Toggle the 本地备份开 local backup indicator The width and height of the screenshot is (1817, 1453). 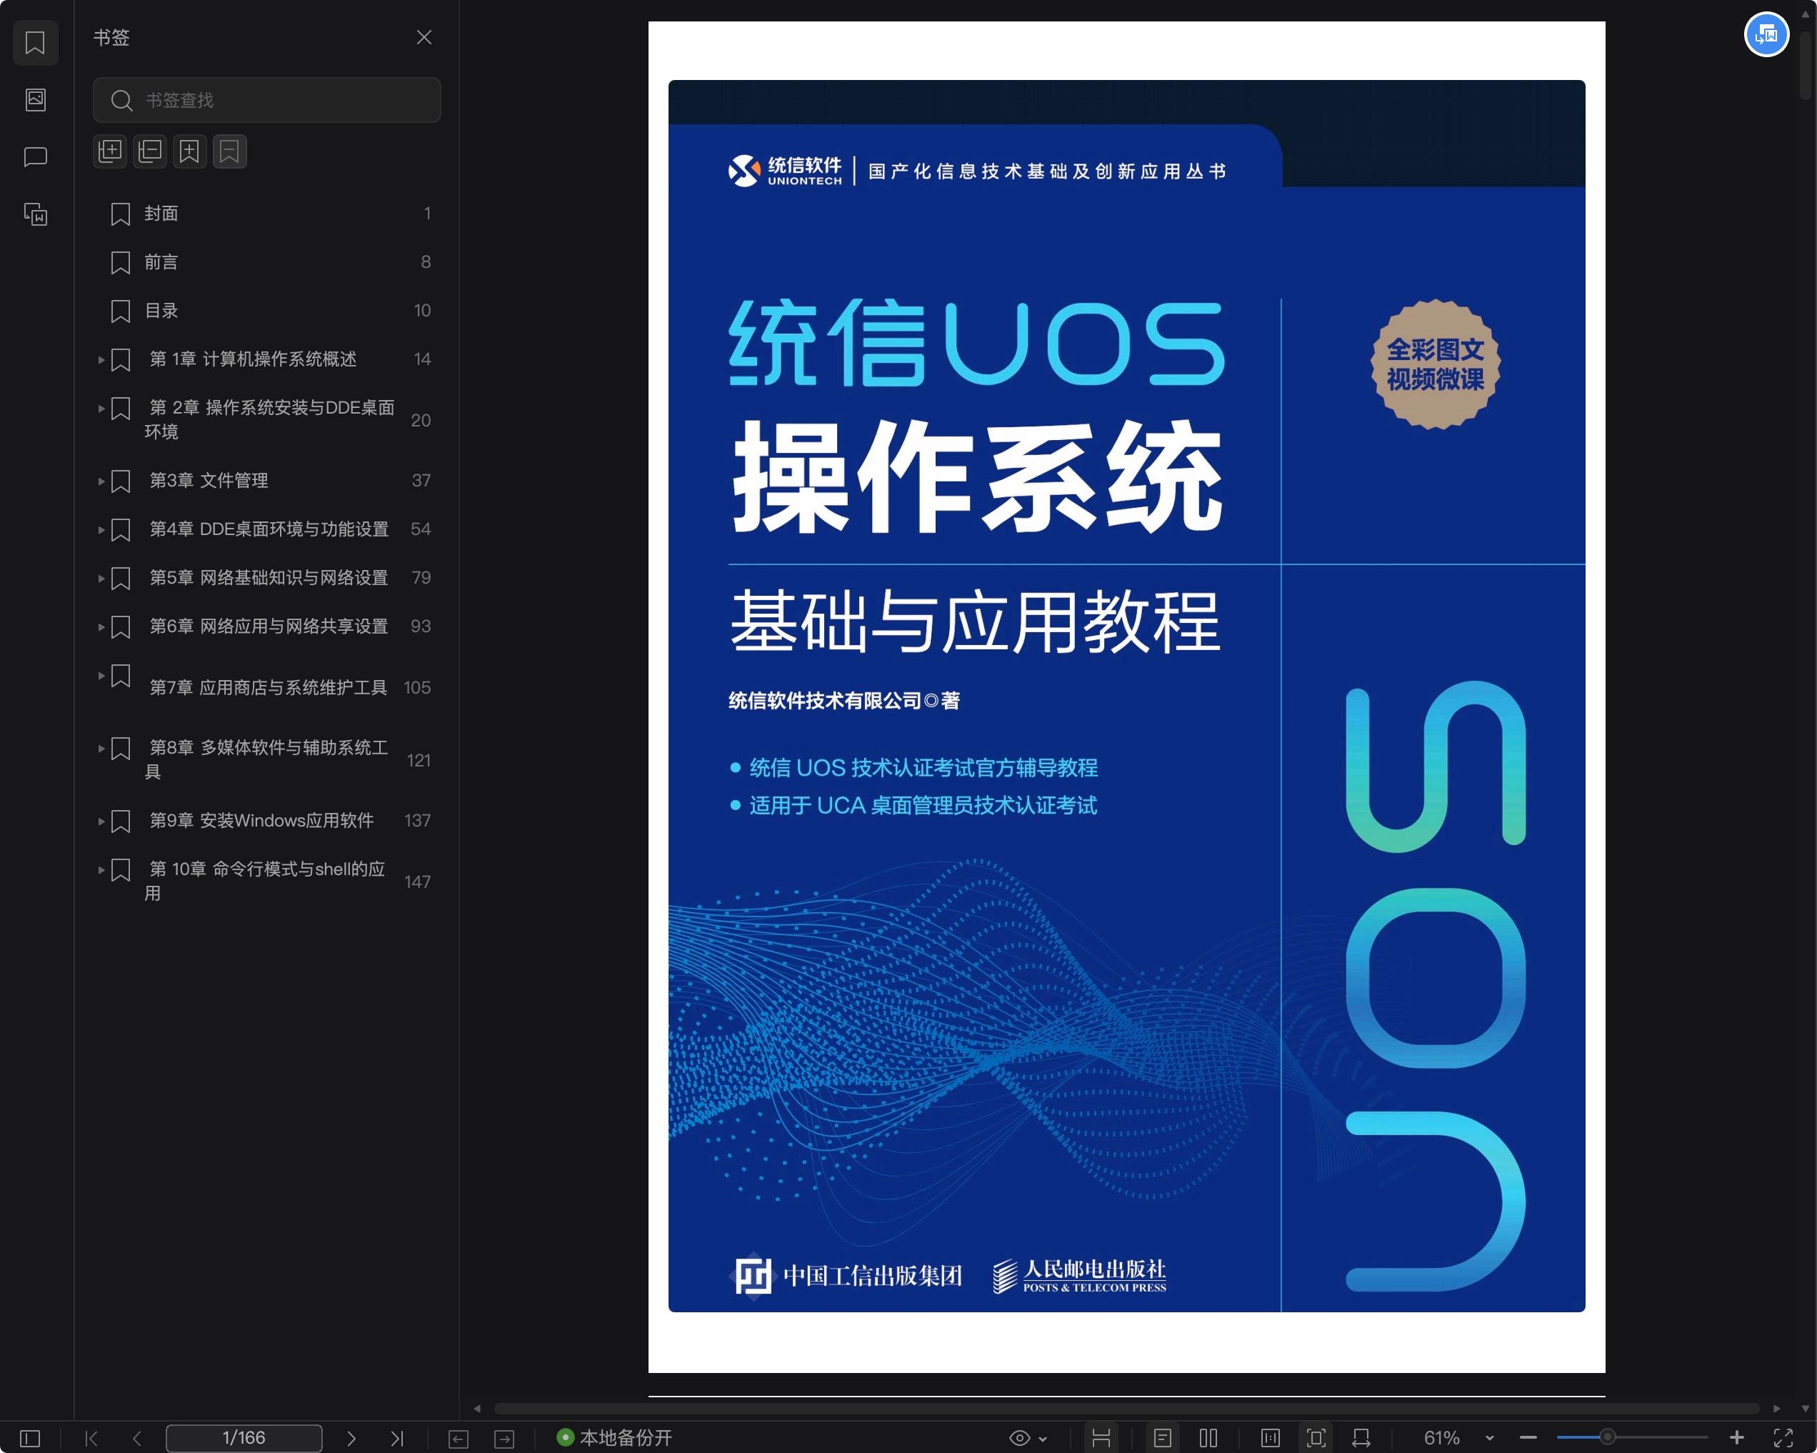coord(614,1438)
